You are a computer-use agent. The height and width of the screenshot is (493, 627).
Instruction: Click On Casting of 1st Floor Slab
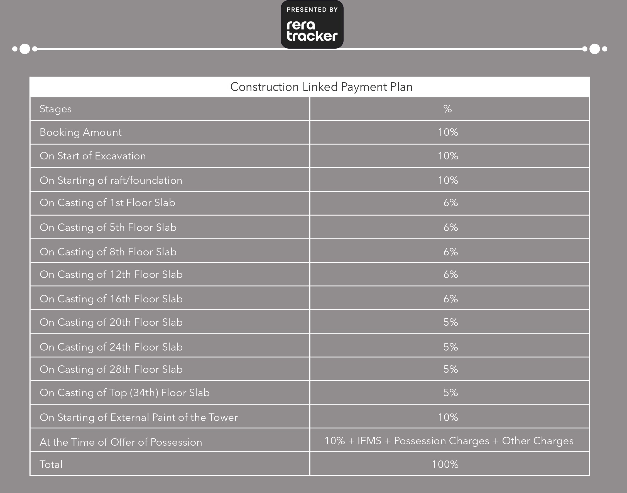107,203
